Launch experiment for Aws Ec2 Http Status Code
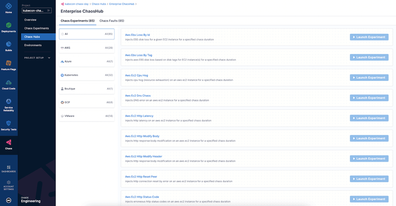The height and width of the screenshot is (206, 396). click(x=369, y=199)
